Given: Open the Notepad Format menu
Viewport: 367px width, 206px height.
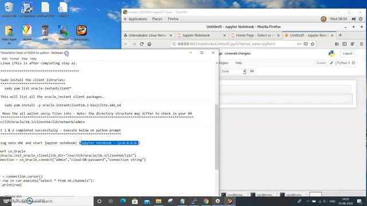Looking at the screenshot, I should pyautogui.click(x=14, y=58).
